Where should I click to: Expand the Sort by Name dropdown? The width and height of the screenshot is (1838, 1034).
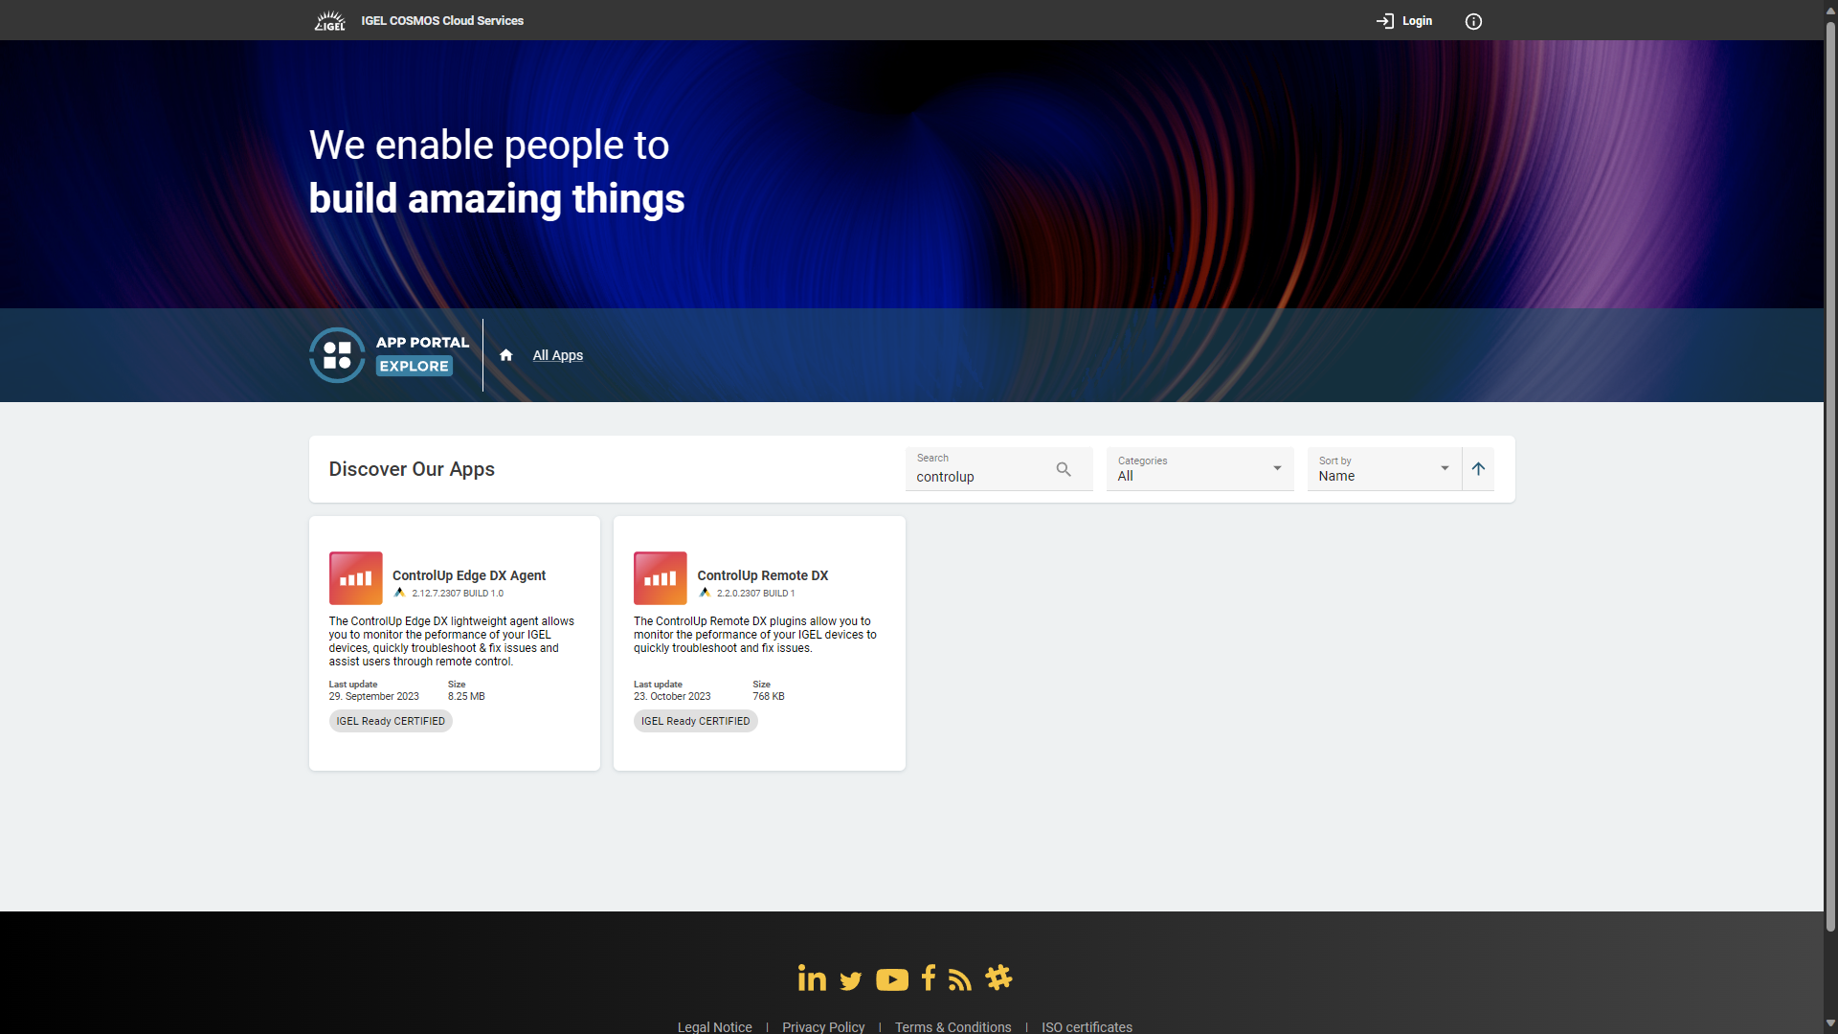[1383, 469]
